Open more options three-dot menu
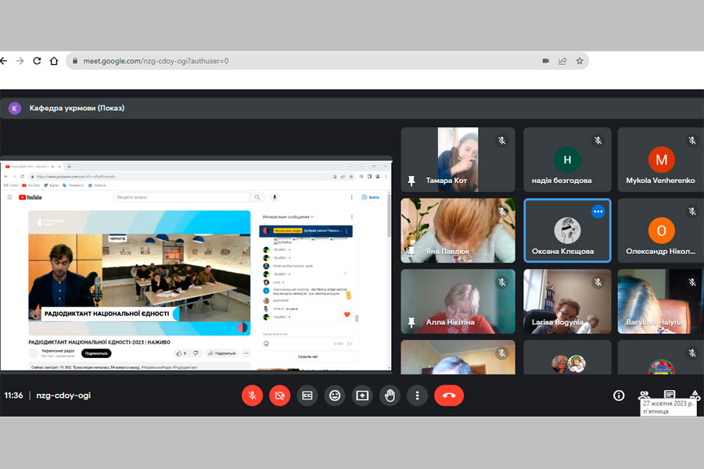This screenshot has height=469, width=704. point(417,396)
